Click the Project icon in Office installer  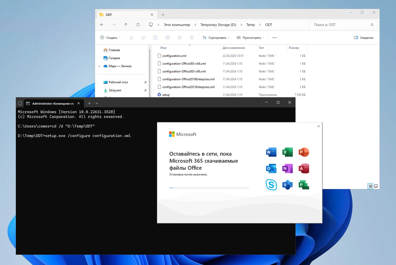coord(304,185)
